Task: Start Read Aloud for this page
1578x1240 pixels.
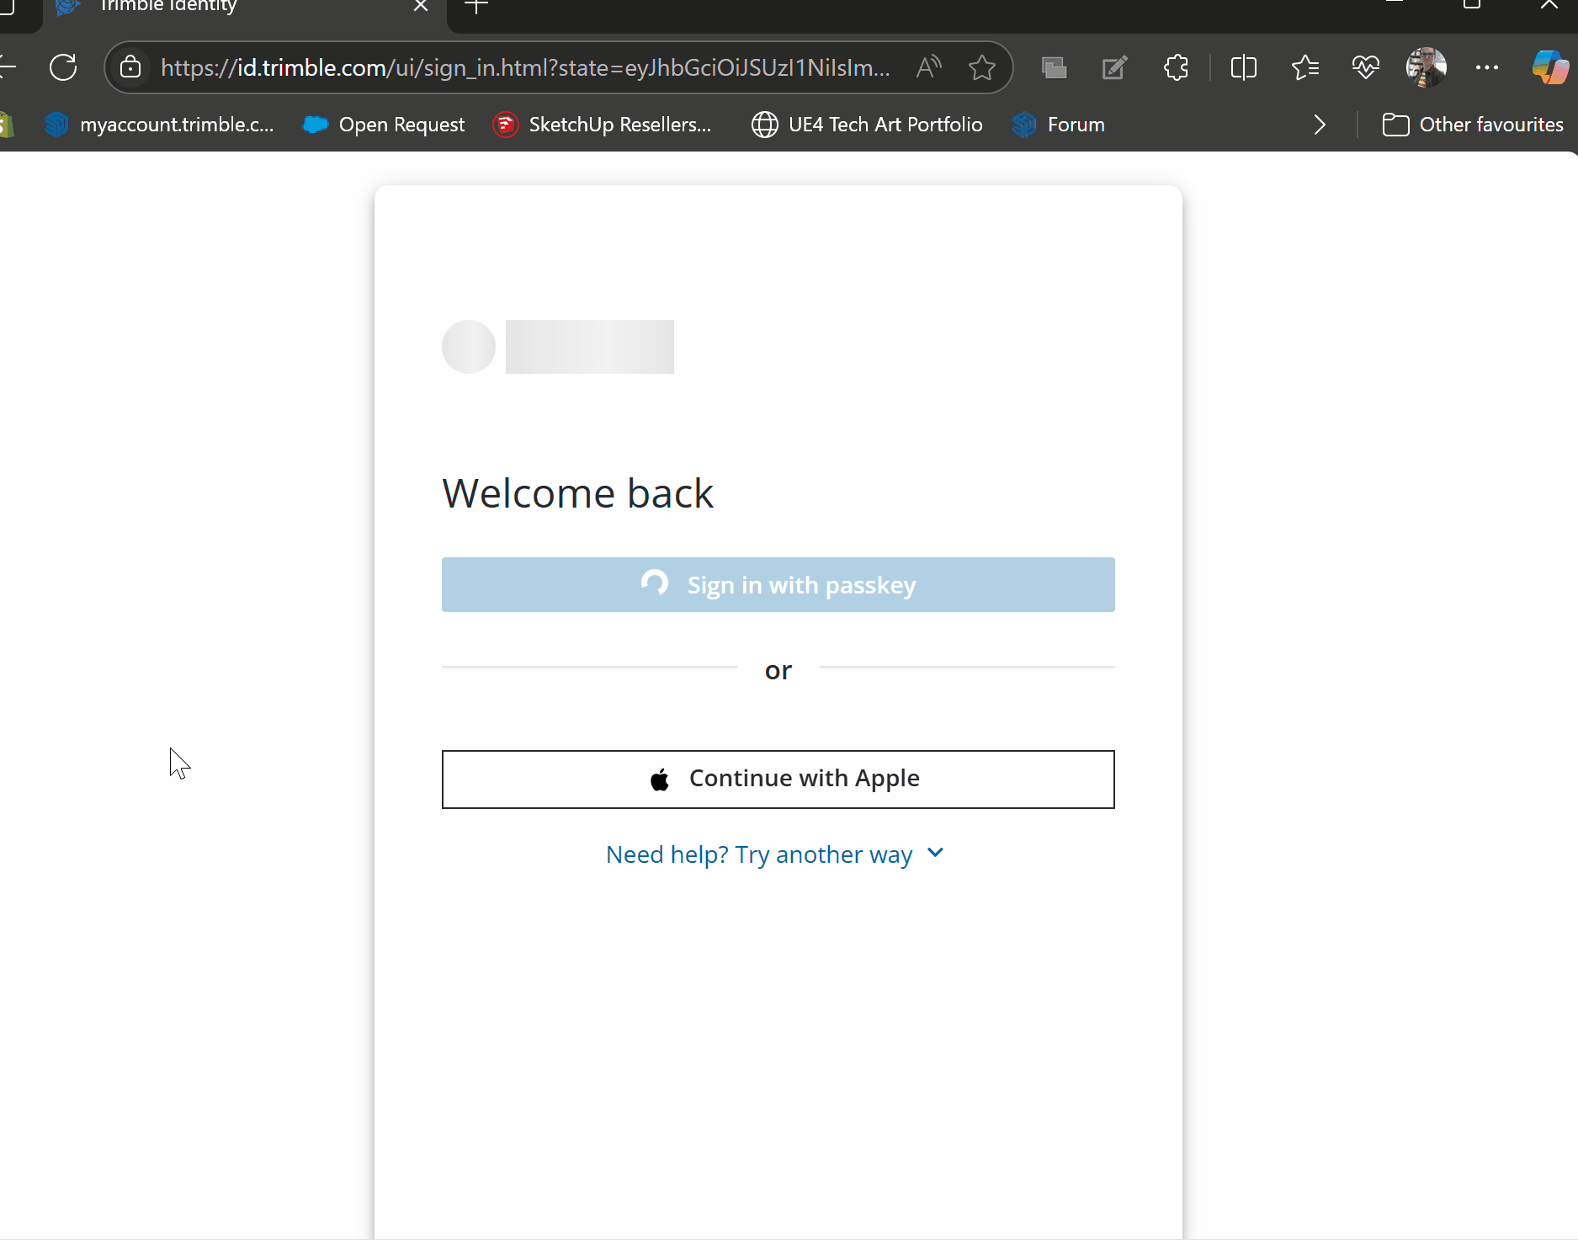Action: (x=928, y=67)
